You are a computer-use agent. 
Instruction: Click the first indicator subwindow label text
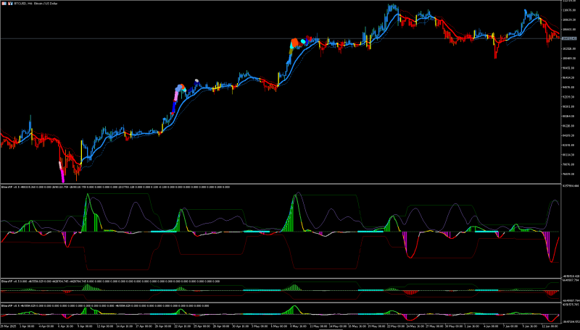tap(115, 187)
